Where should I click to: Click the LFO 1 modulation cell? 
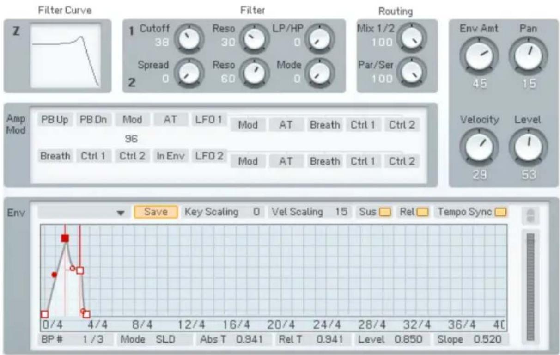pos(209,120)
